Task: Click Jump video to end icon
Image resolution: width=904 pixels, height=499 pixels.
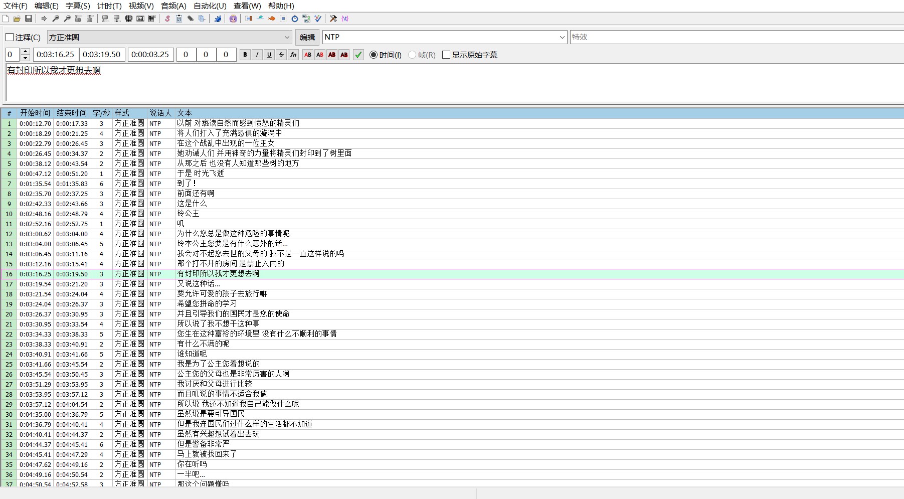Action: point(90,19)
